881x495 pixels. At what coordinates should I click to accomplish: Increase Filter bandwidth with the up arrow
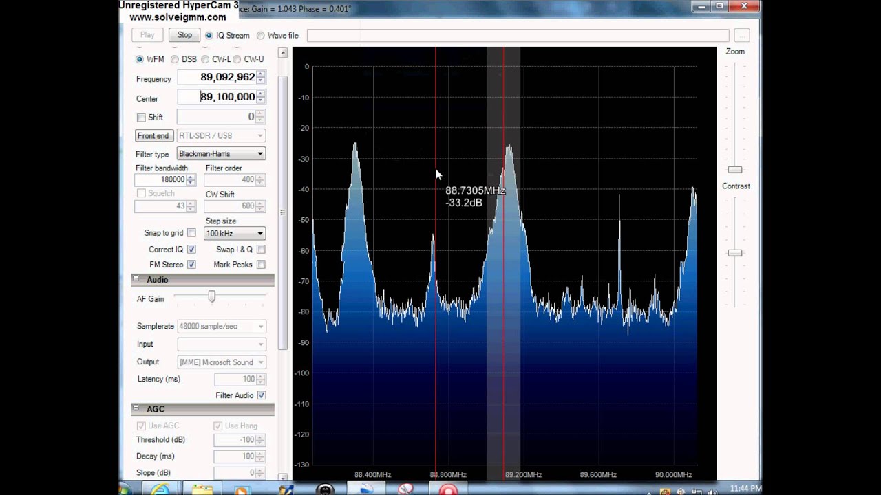191,177
